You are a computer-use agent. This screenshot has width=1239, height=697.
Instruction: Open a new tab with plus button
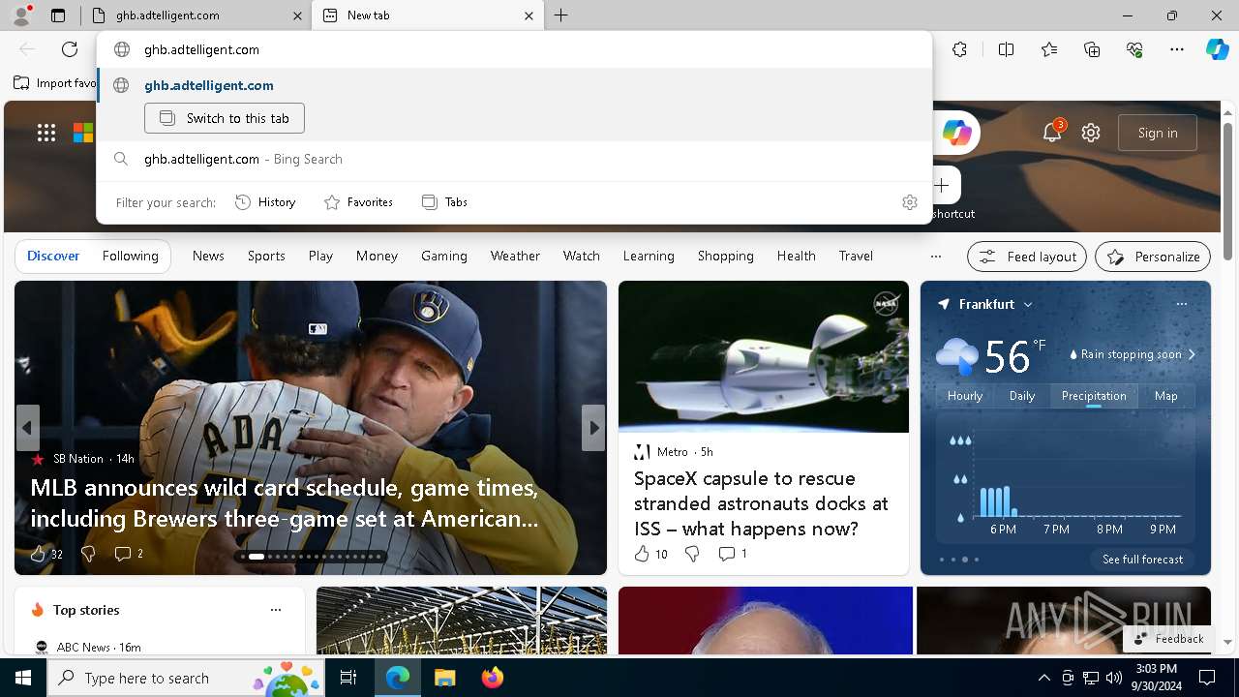[x=561, y=15]
